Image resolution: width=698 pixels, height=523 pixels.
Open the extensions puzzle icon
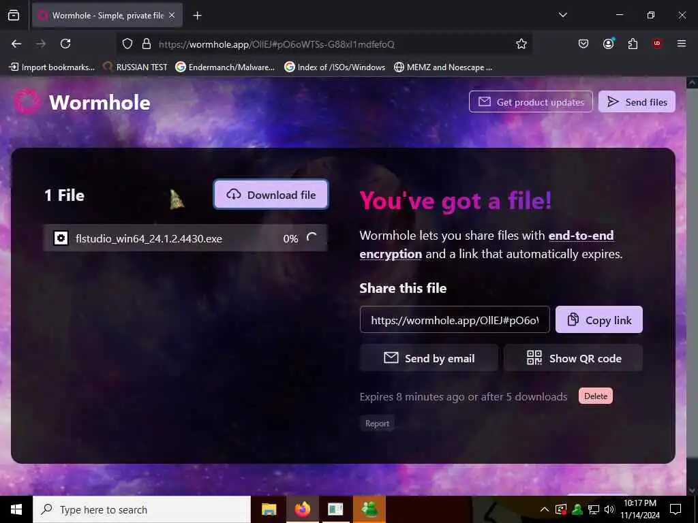pyautogui.click(x=633, y=44)
